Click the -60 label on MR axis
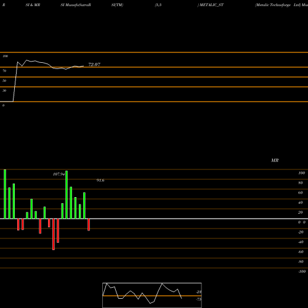Viewport: 308px width, 308px height. pos(301,252)
